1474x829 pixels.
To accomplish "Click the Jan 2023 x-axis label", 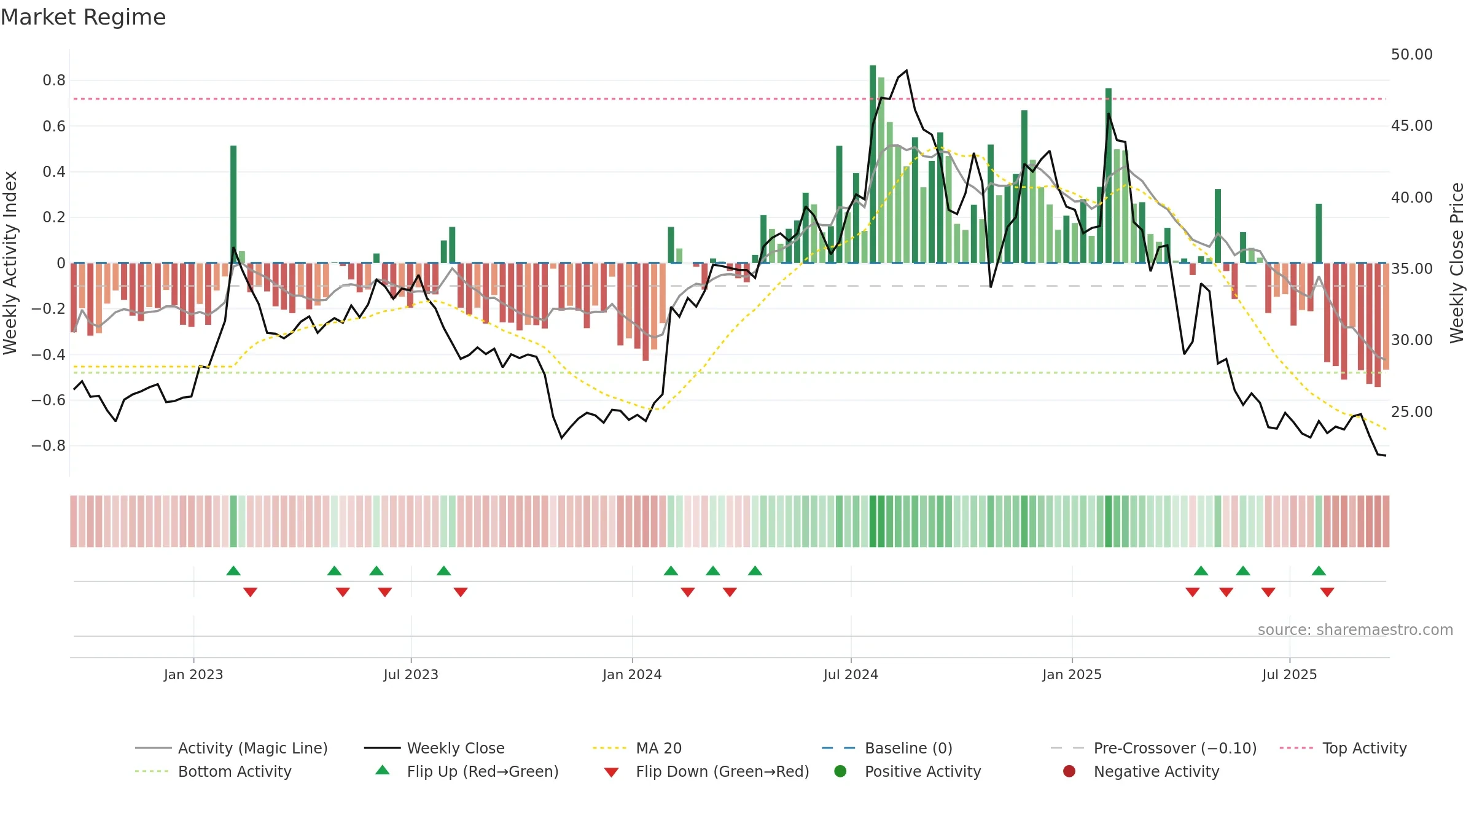I will [193, 674].
